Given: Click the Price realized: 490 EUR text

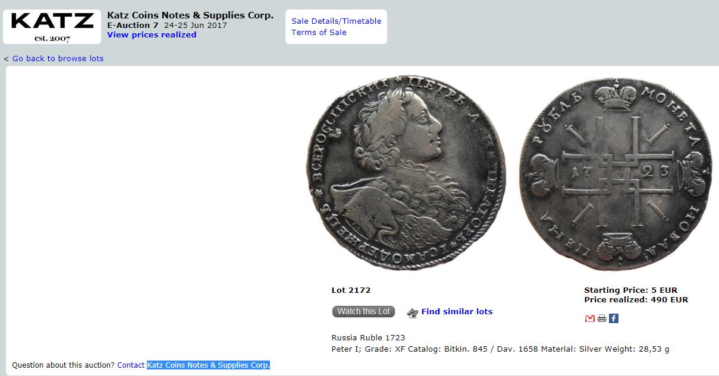Looking at the screenshot, I should (x=636, y=300).
